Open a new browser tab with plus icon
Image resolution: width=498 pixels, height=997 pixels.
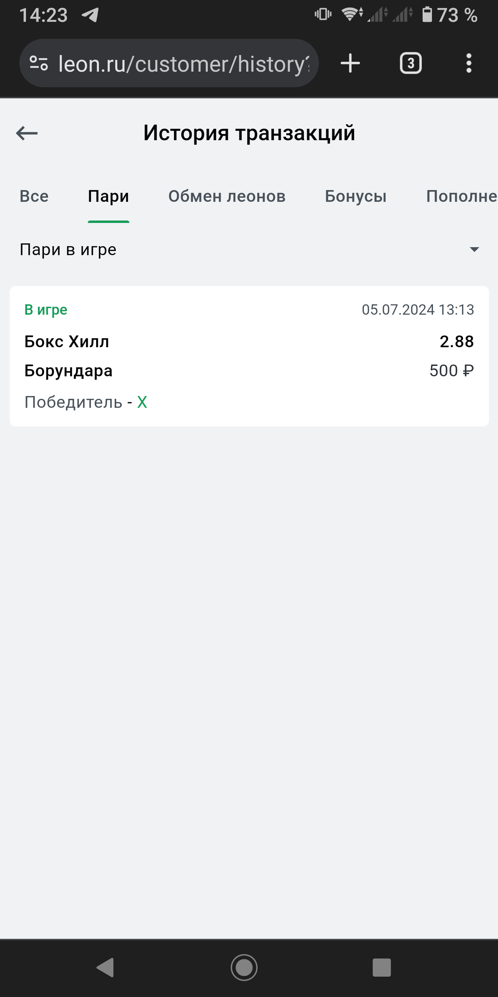(x=350, y=63)
